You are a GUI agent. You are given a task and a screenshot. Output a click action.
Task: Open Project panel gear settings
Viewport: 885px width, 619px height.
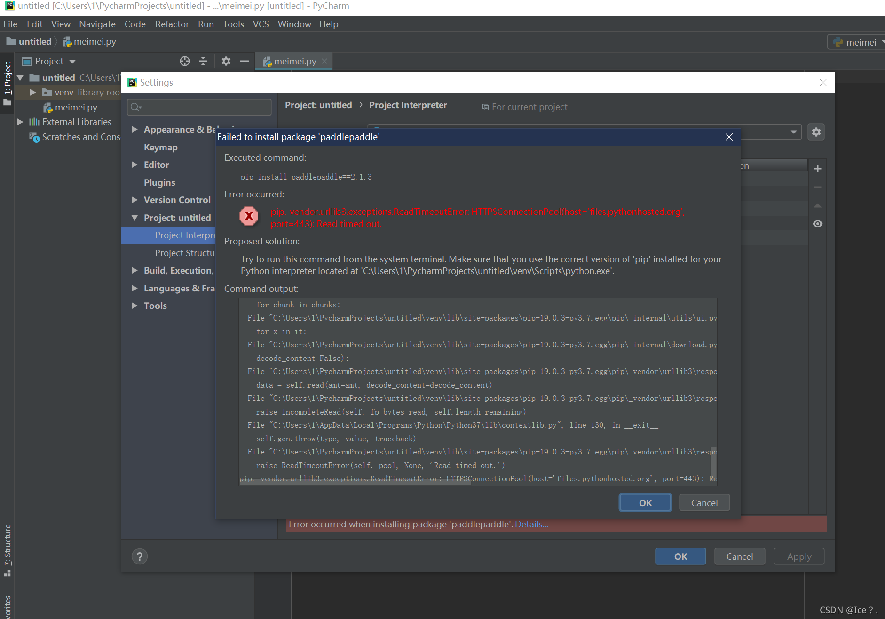(226, 61)
